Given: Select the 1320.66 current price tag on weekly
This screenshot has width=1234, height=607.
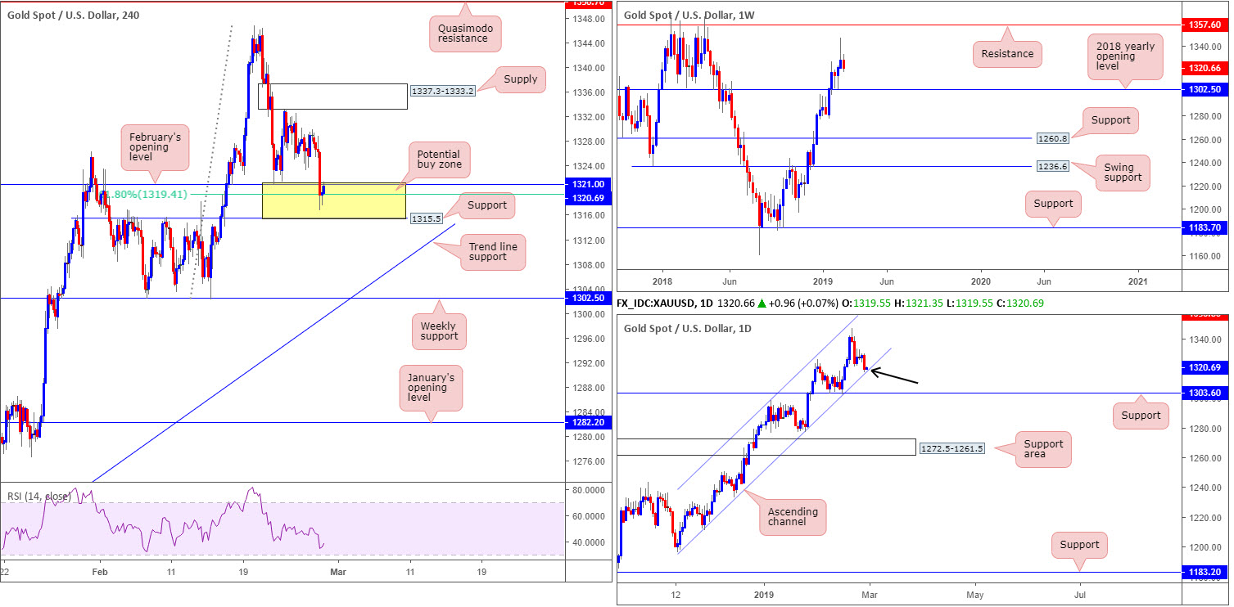Looking at the screenshot, I should [1205, 68].
